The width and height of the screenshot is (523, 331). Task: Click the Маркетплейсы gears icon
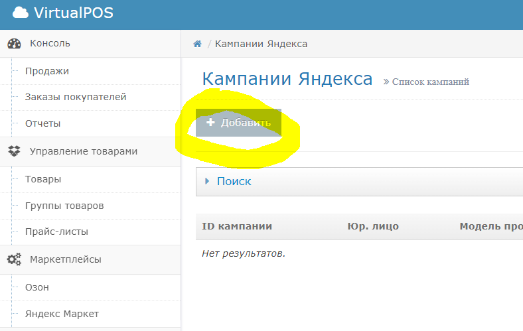[15, 259]
